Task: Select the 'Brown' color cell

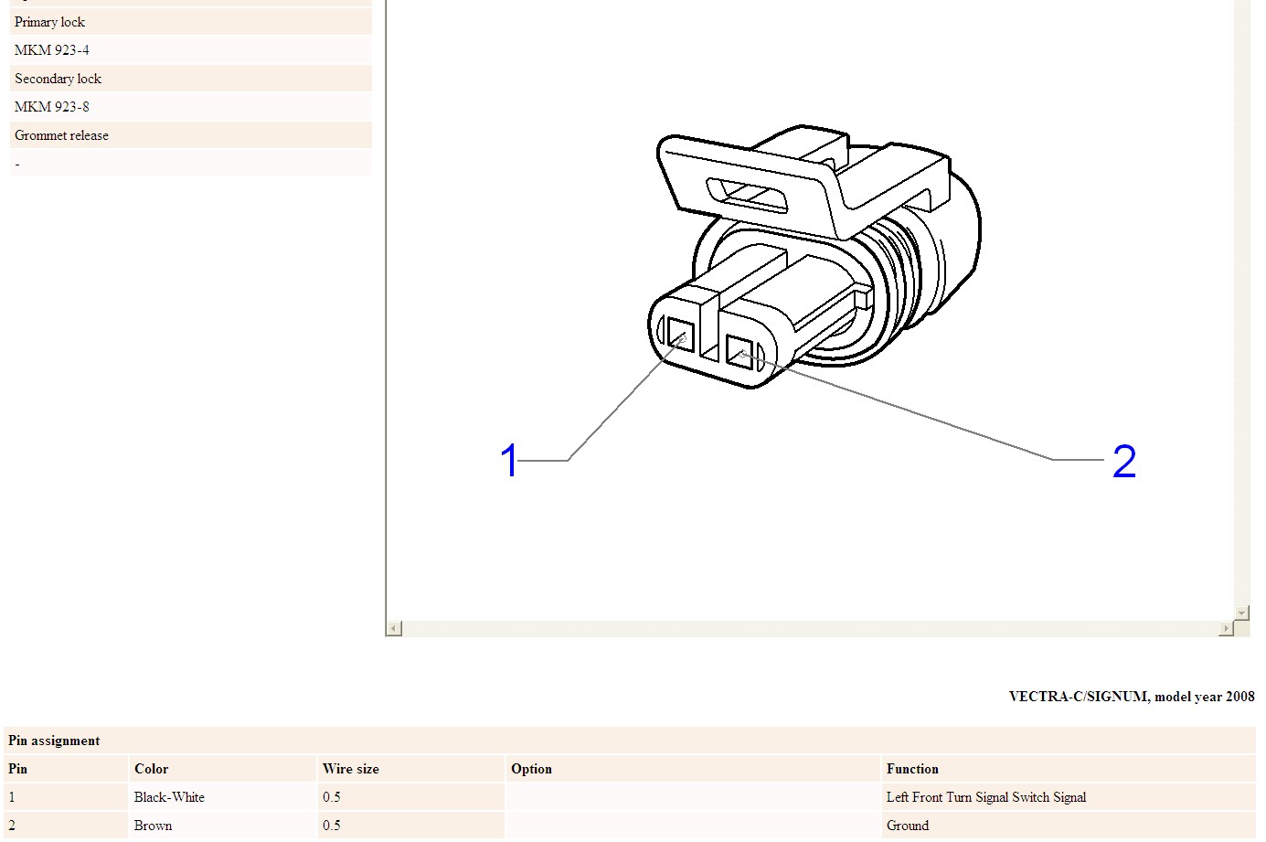Action: [224, 826]
